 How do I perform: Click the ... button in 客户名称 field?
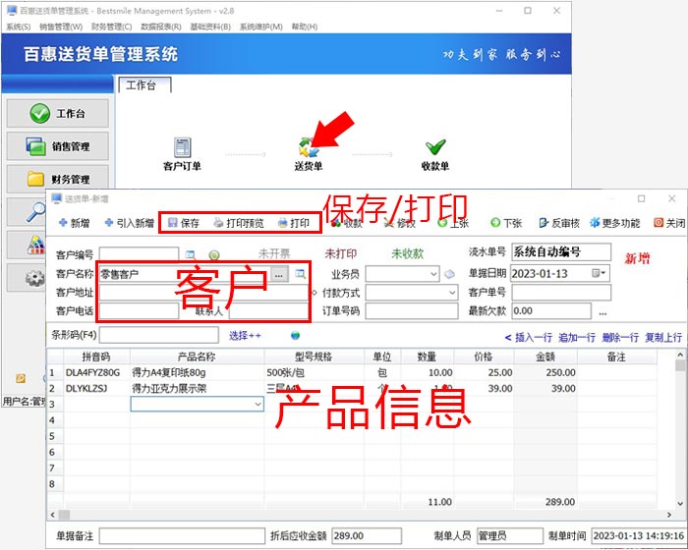(x=279, y=275)
